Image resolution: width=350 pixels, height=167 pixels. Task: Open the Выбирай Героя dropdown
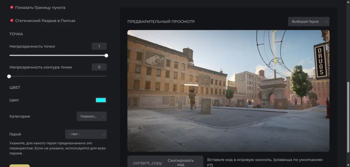[308, 22]
